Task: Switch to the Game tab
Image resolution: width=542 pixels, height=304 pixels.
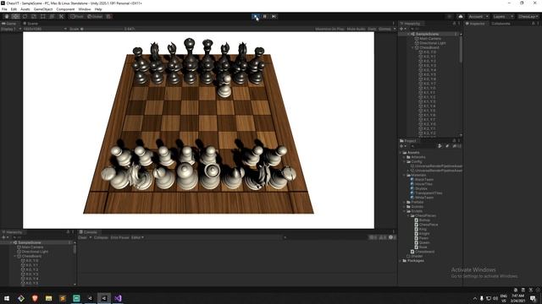Action: (9, 24)
